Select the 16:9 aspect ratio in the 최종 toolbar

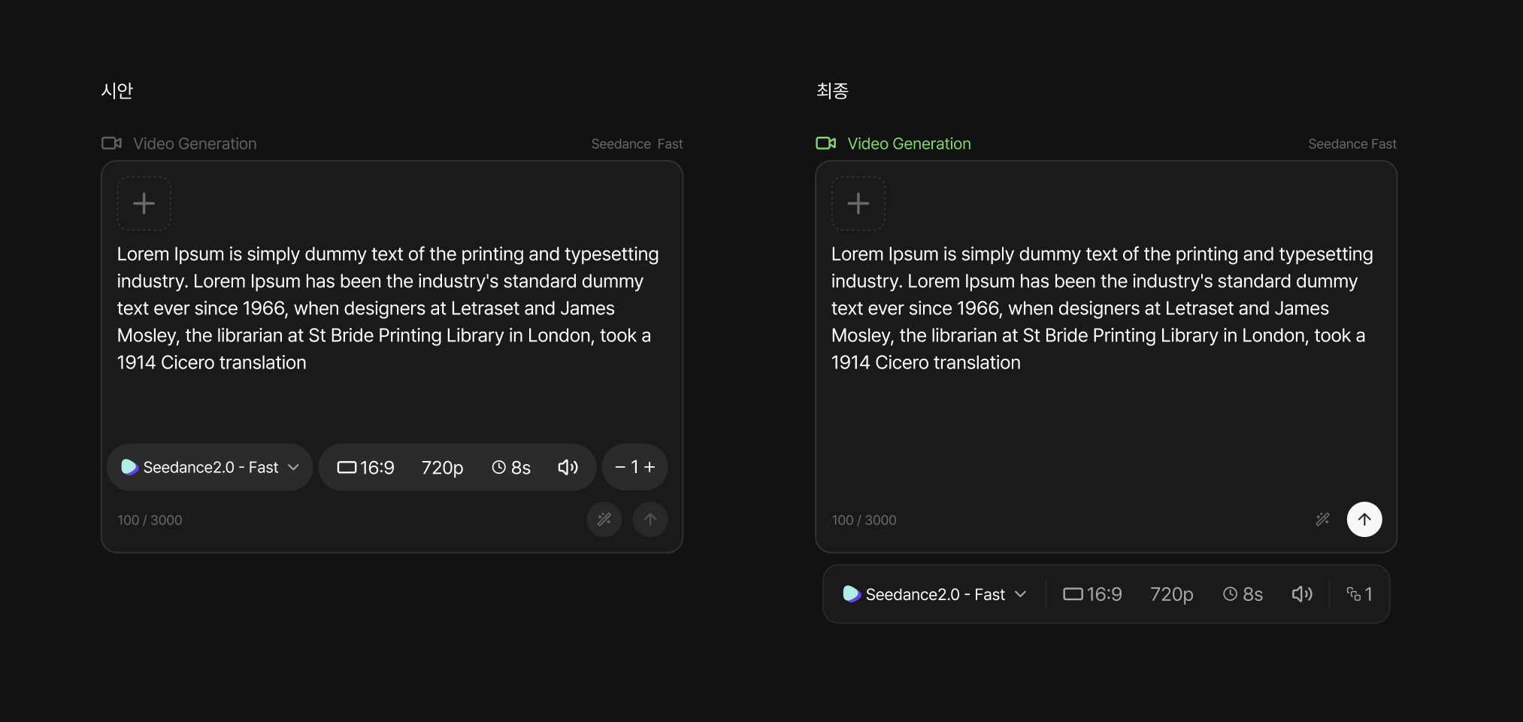[1092, 594]
